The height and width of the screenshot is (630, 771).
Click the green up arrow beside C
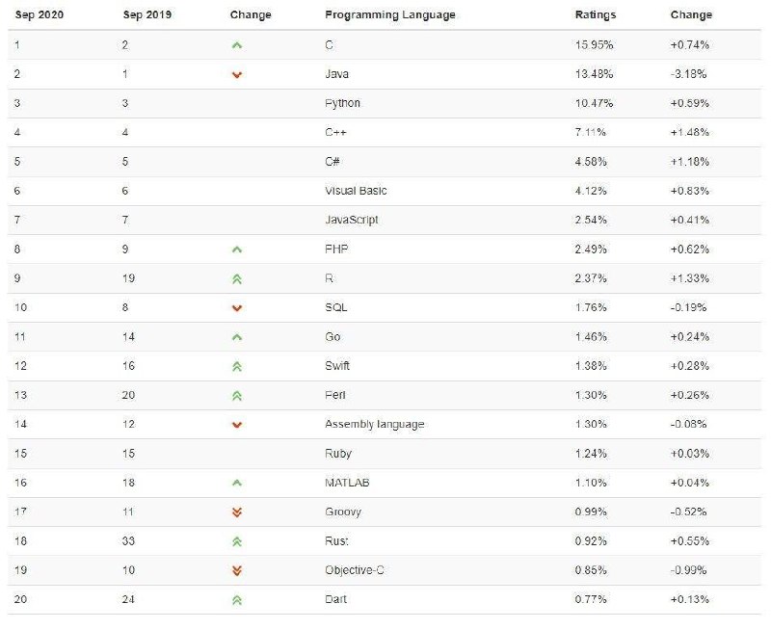click(x=236, y=45)
